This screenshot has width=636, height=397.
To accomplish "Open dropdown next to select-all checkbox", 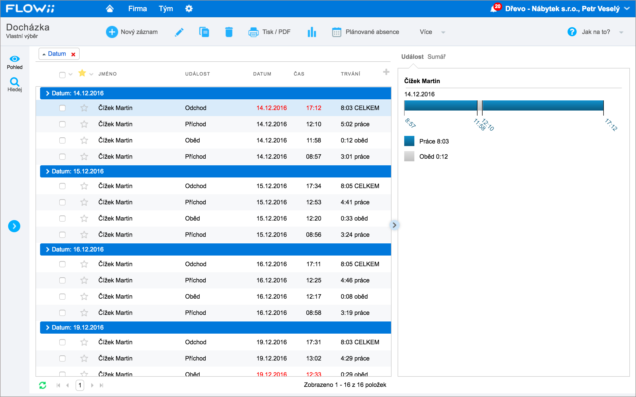I will click(x=70, y=74).
